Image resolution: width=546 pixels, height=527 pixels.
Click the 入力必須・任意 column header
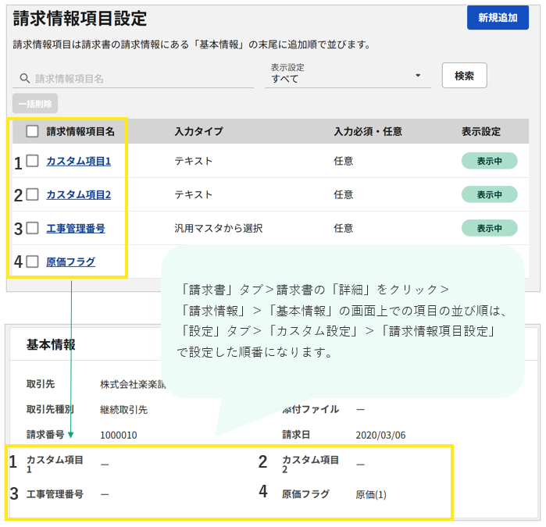click(368, 131)
